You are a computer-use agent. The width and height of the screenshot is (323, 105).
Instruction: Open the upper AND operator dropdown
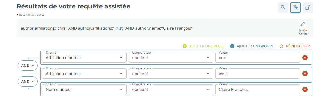point(27,66)
